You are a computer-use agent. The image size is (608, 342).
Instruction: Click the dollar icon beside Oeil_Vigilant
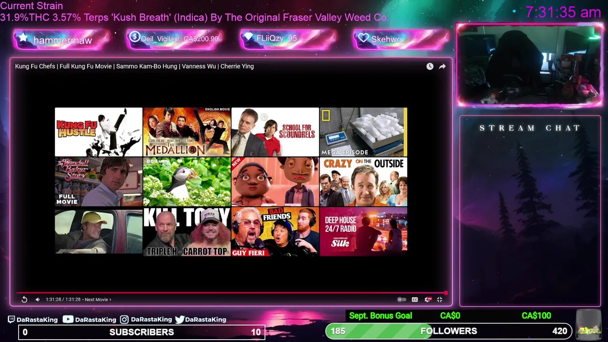point(134,37)
